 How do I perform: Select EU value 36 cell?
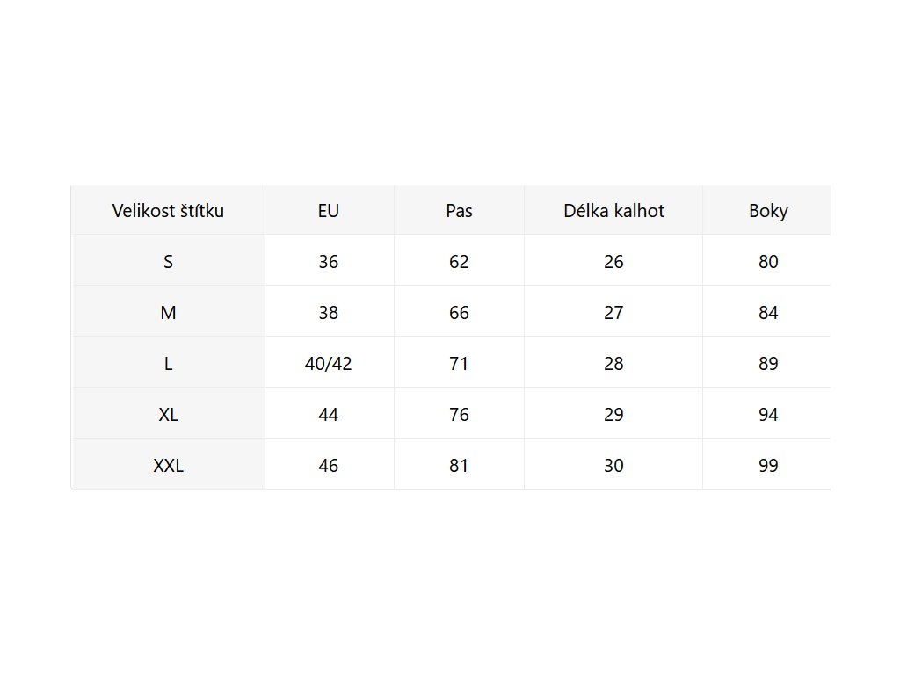coord(329,262)
